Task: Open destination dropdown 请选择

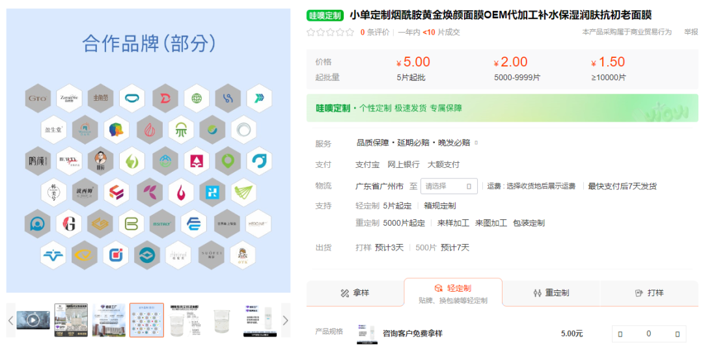Action: [x=448, y=186]
